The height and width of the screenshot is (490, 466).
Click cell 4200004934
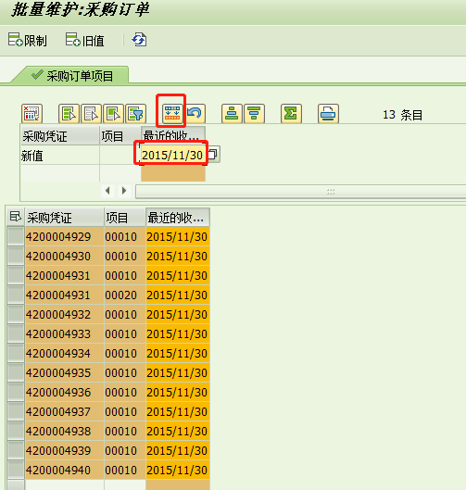click(x=64, y=353)
